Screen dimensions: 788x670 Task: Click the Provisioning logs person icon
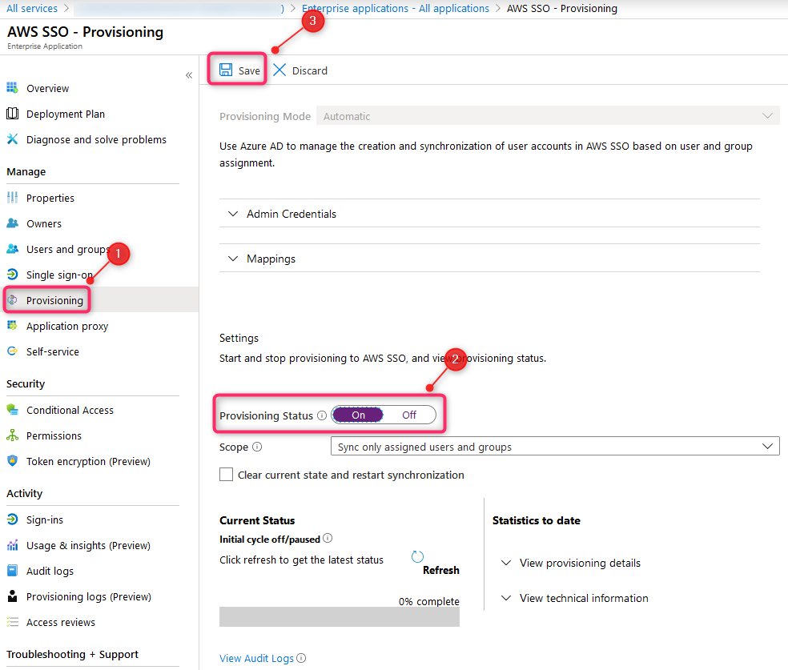pyautogui.click(x=12, y=596)
